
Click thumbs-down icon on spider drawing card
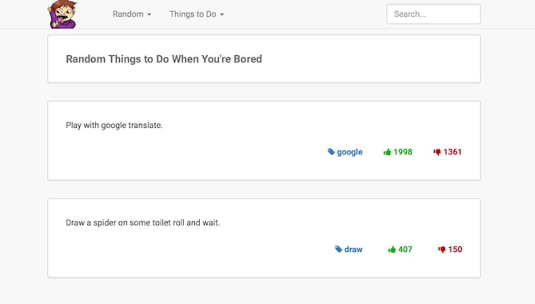tap(442, 250)
